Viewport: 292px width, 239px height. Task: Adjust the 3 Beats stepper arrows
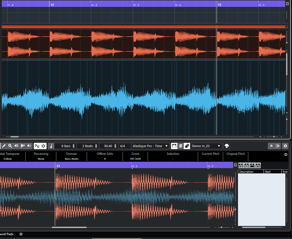tap(96, 146)
